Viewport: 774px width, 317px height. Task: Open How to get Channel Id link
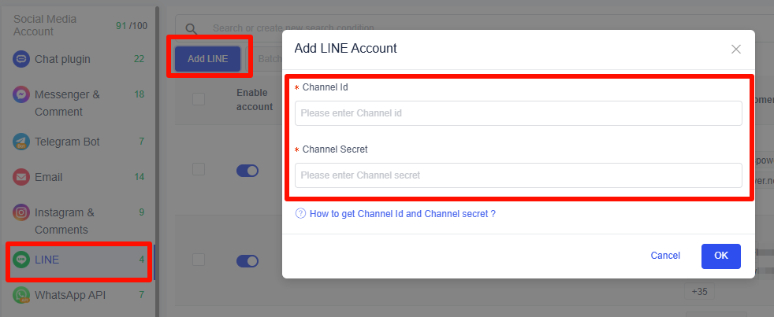pos(402,213)
